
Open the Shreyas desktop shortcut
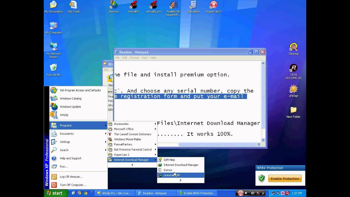click(113, 7)
